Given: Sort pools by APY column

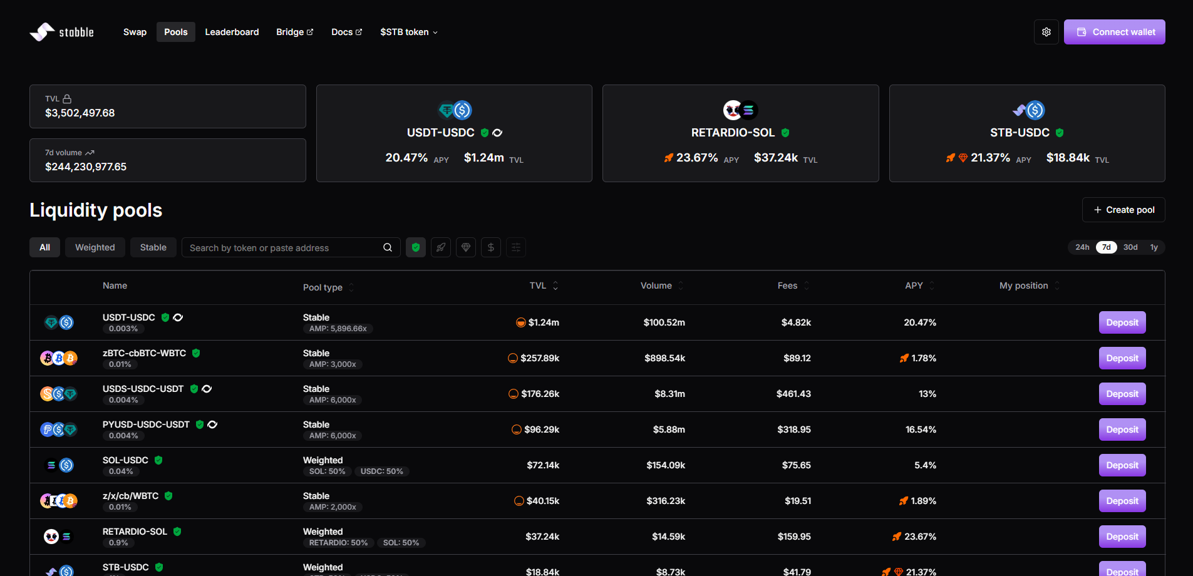Looking at the screenshot, I should [919, 285].
